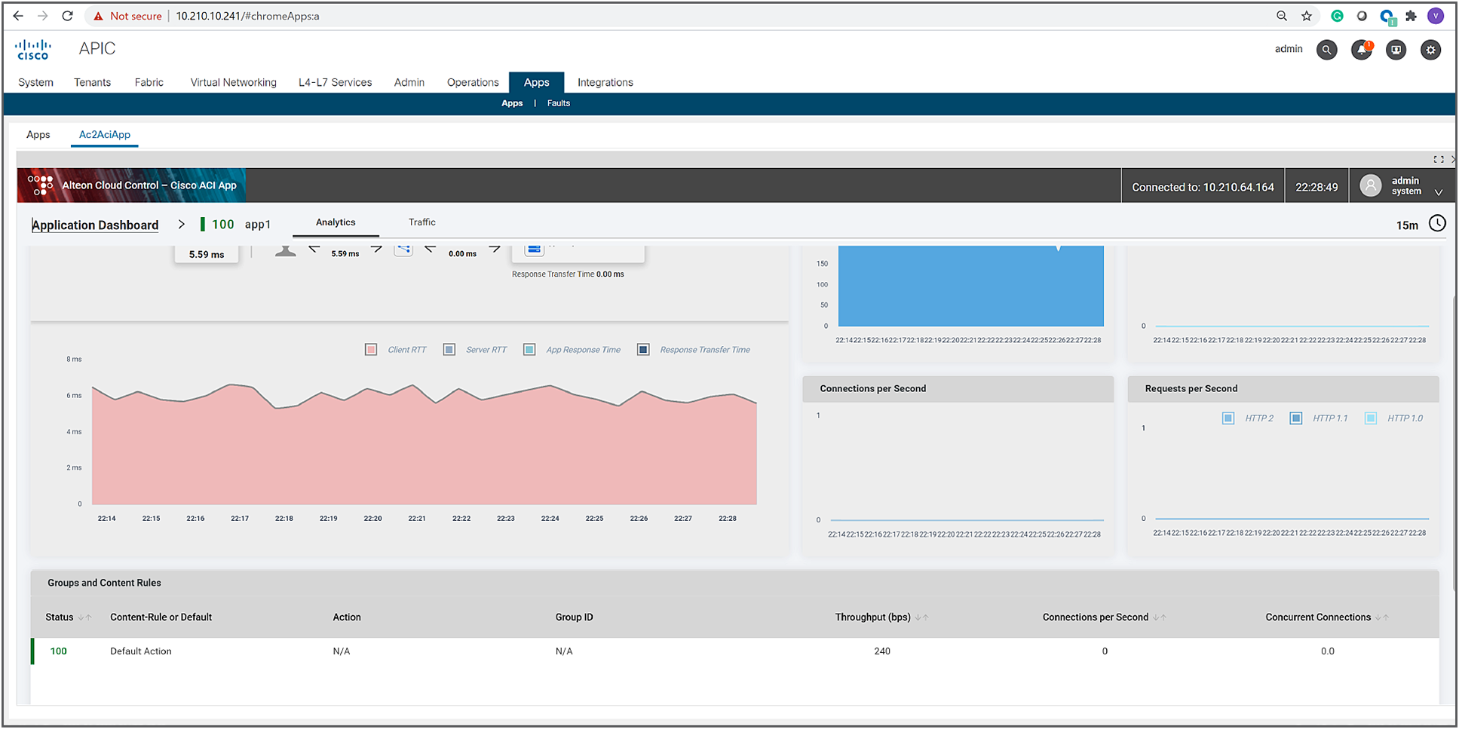The width and height of the screenshot is (1459, 729).
Task: Open the L4-L7 Services menu
Action: (x=336, y=82)
